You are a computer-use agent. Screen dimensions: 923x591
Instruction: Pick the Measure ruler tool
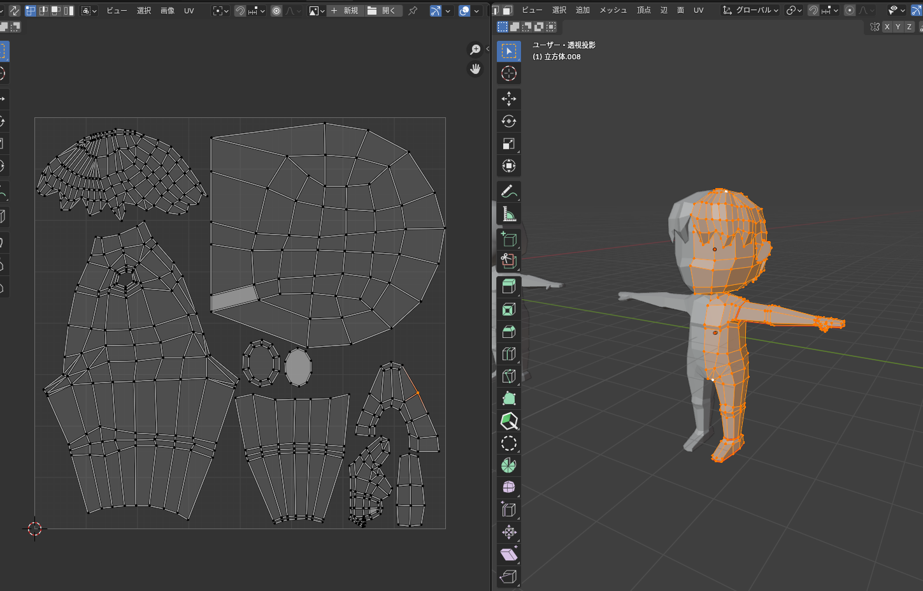[508, 214]
